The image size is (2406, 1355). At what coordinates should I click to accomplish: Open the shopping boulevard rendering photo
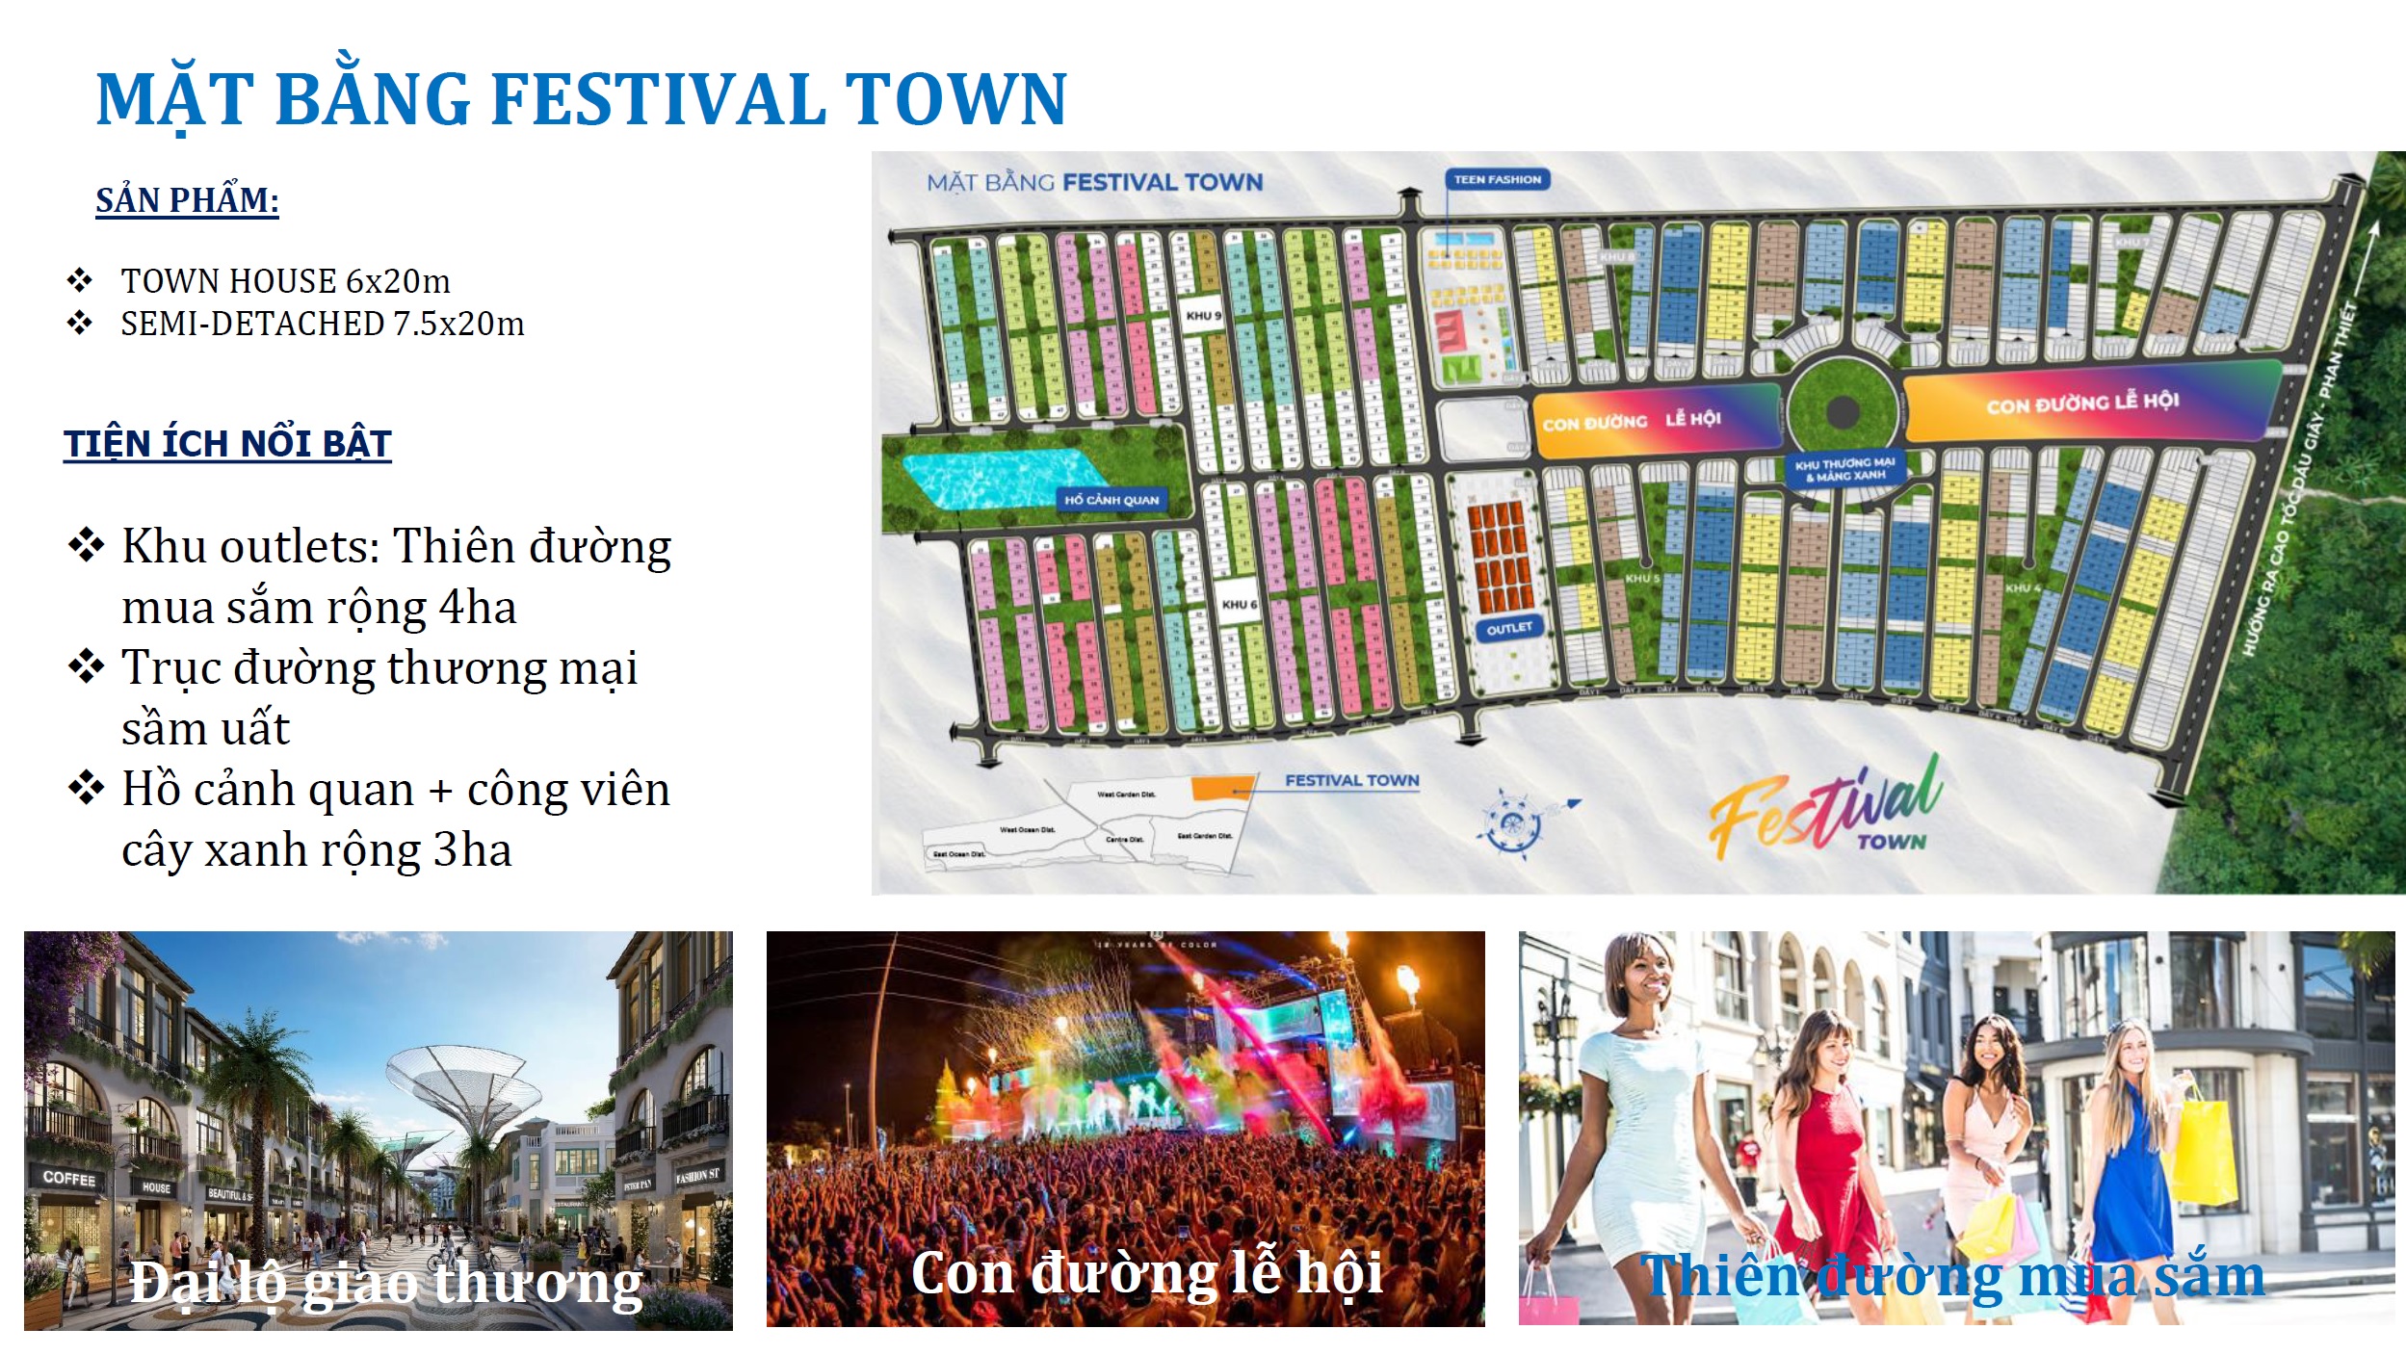[379, 1130]
